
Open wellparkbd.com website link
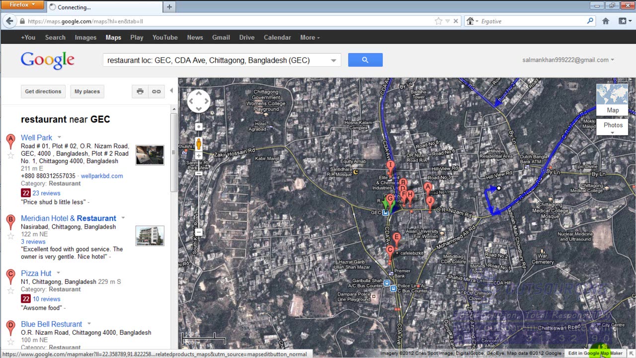[x=102, y=176]
